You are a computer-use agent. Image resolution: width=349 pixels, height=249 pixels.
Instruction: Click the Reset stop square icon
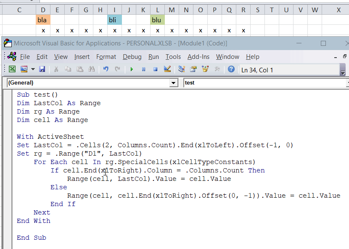155,69
